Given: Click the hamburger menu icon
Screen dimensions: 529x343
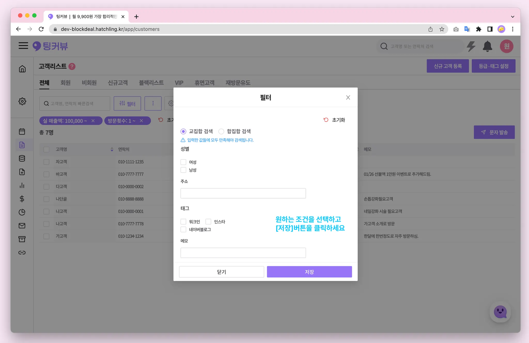Looking at the screenshot, I should coord(23,46).
